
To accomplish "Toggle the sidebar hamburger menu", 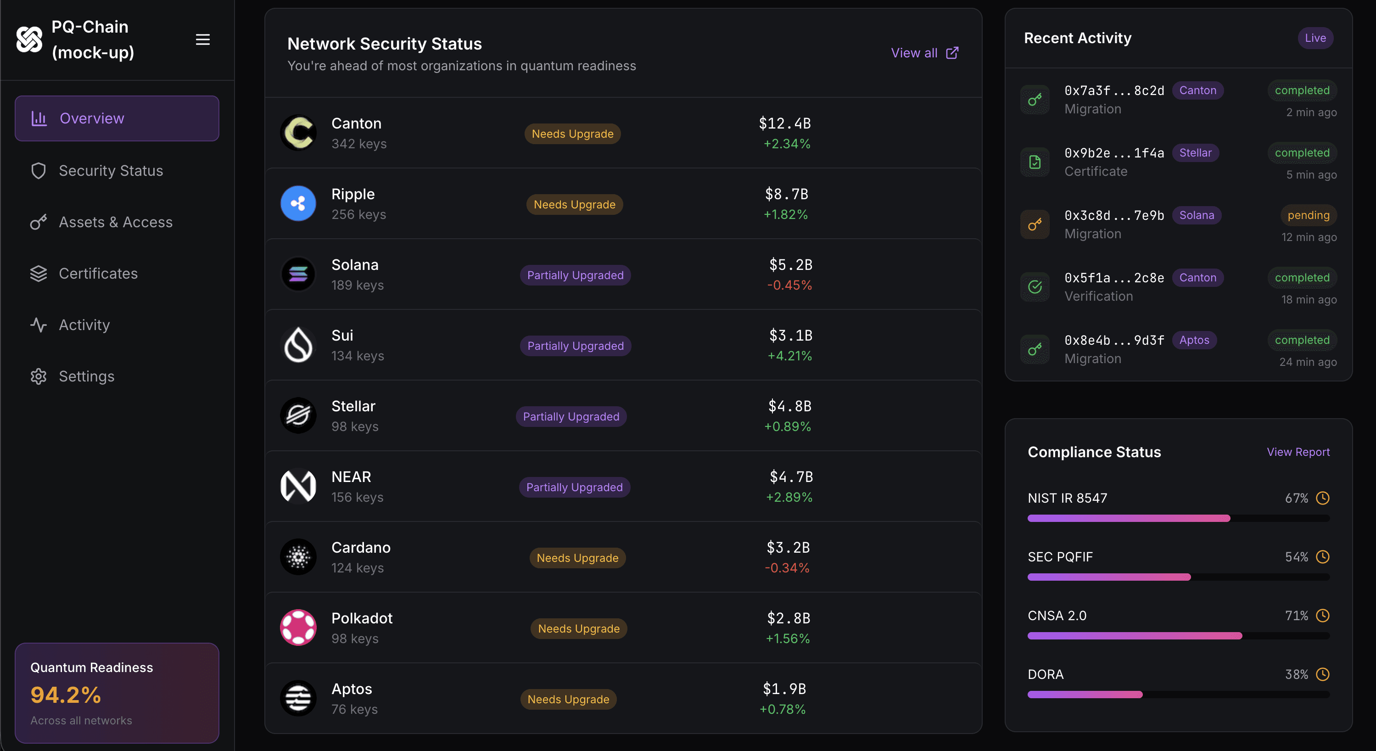I will [x=202, y=39].
